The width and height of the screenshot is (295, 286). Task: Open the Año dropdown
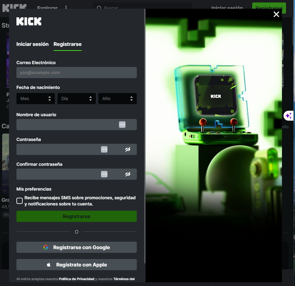coord(118,99)
